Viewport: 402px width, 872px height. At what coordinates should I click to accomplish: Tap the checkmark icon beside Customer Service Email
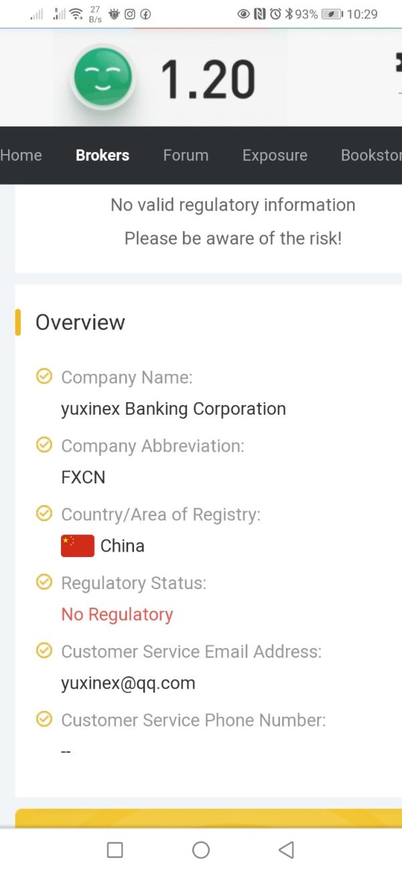point(44,651)
